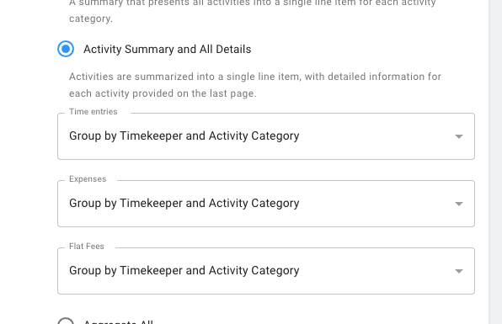Click 'Activity Category' in the Flat Fees value
The height and width of the screenshot is (324, 502).
coord(254,271)
